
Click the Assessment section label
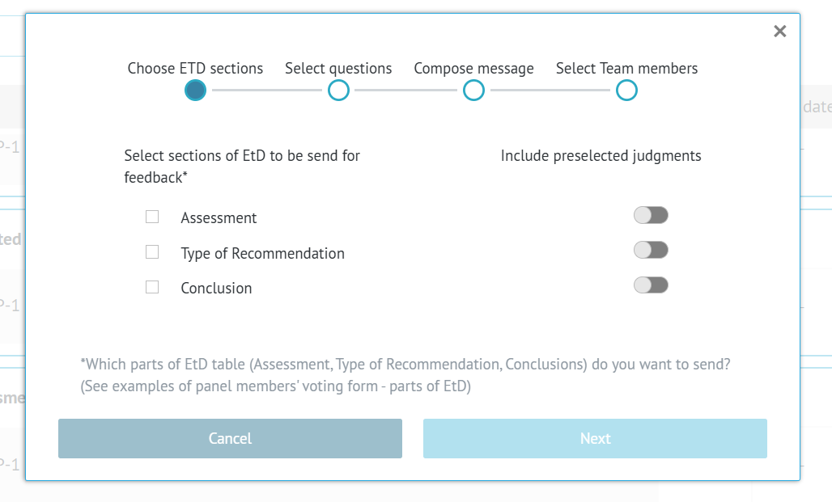219,218
